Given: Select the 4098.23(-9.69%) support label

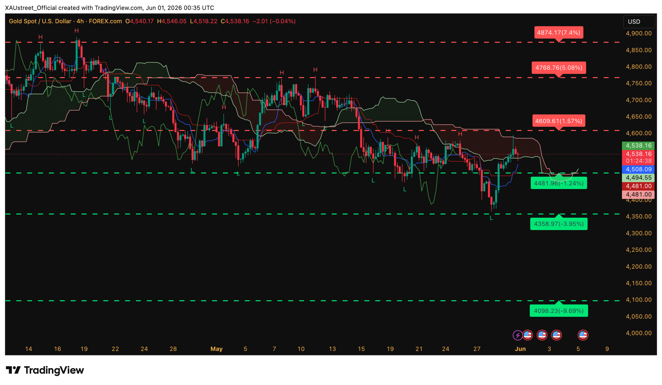Looking at the screenshot, I should pos(559,311).
